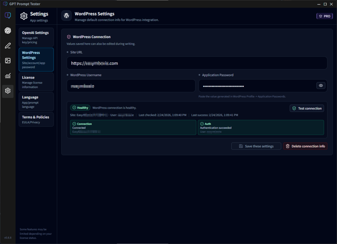Screen dimensions: 337x244
Task: Click the WordPress logo in the header
Action: pos(66,15)
